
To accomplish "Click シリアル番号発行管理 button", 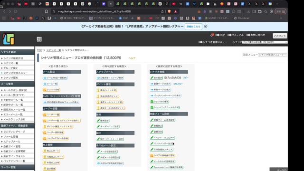I will [162, 155].
